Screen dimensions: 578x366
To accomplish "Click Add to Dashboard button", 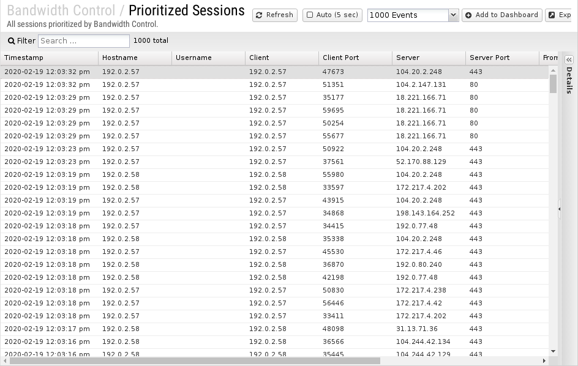I will pos(501,15).
